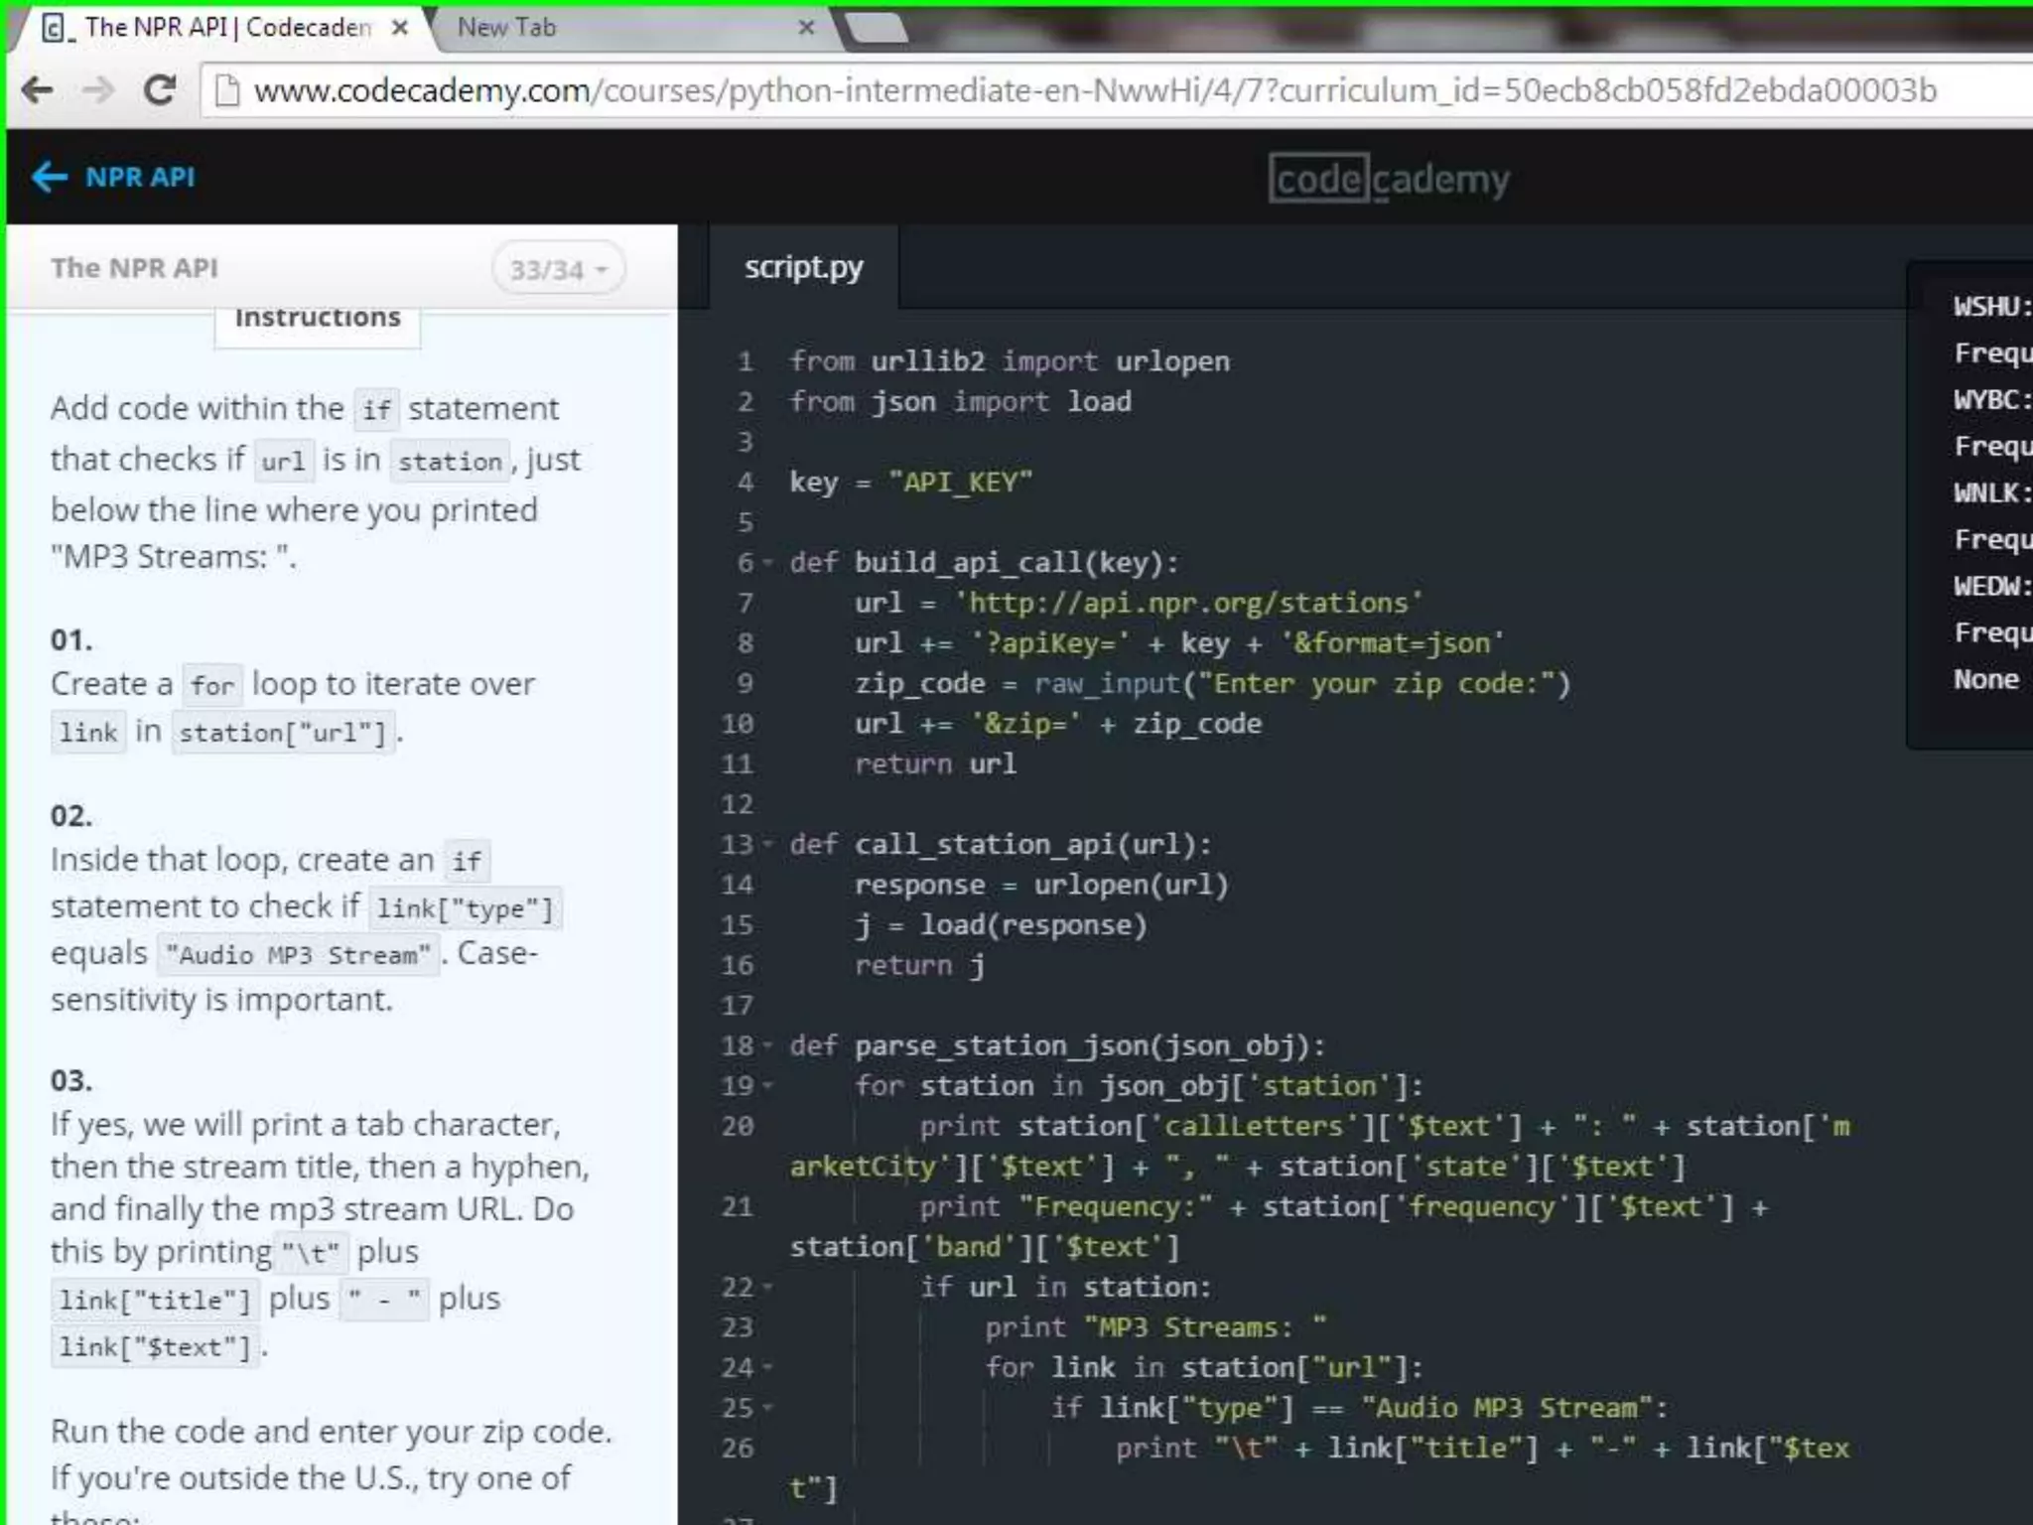Click 'from json import load' on line 2

tap(960, 402)
